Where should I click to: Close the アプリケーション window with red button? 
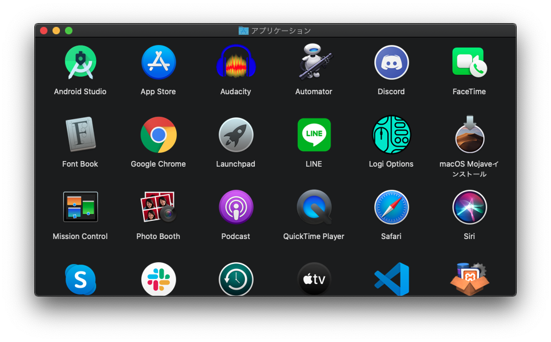tap(44, 31)
